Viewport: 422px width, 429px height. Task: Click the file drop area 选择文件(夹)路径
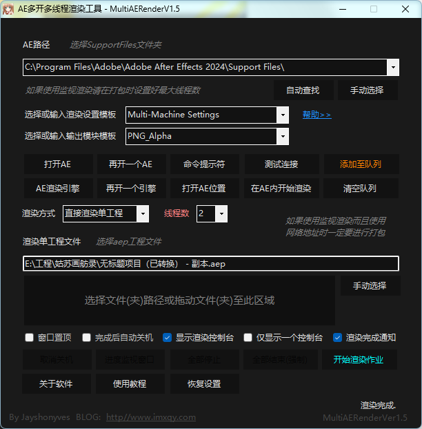pyautogui.click(x=179, y=301)
